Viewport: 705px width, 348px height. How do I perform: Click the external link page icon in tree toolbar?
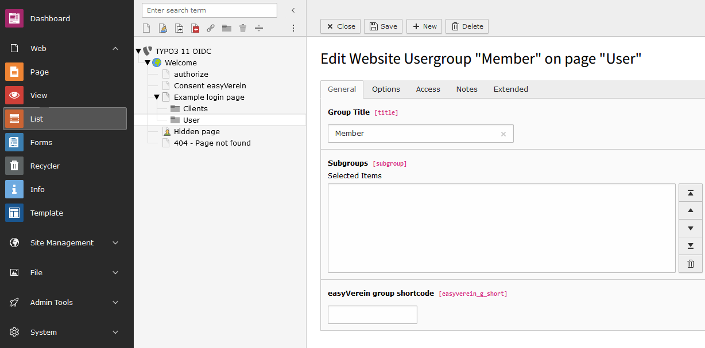(x=211, y=28)
